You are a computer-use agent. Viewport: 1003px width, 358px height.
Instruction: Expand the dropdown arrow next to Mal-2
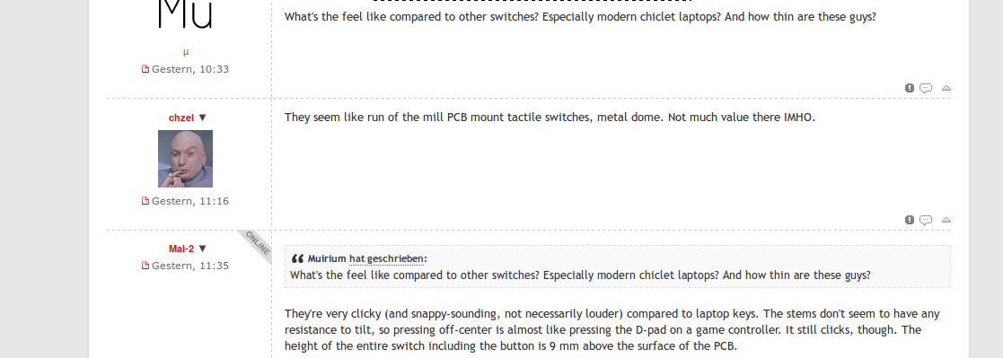coord(203,249)
